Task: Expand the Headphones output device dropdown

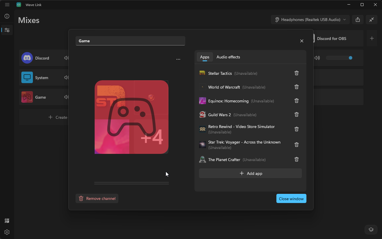Action: click(x=310, y=20)
